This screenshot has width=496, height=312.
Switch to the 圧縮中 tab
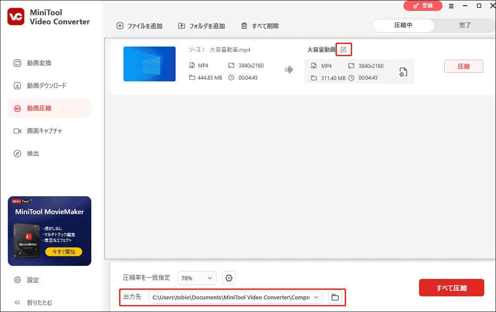coord(403,25)
